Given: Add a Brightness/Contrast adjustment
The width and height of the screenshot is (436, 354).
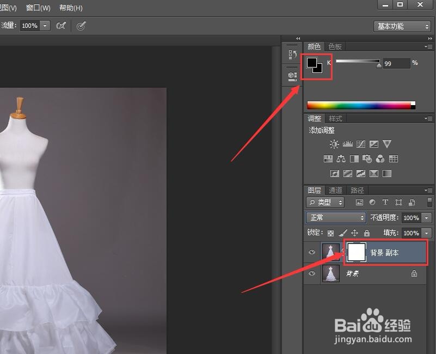Looking at the screenshot, I should tap(334, 144).
